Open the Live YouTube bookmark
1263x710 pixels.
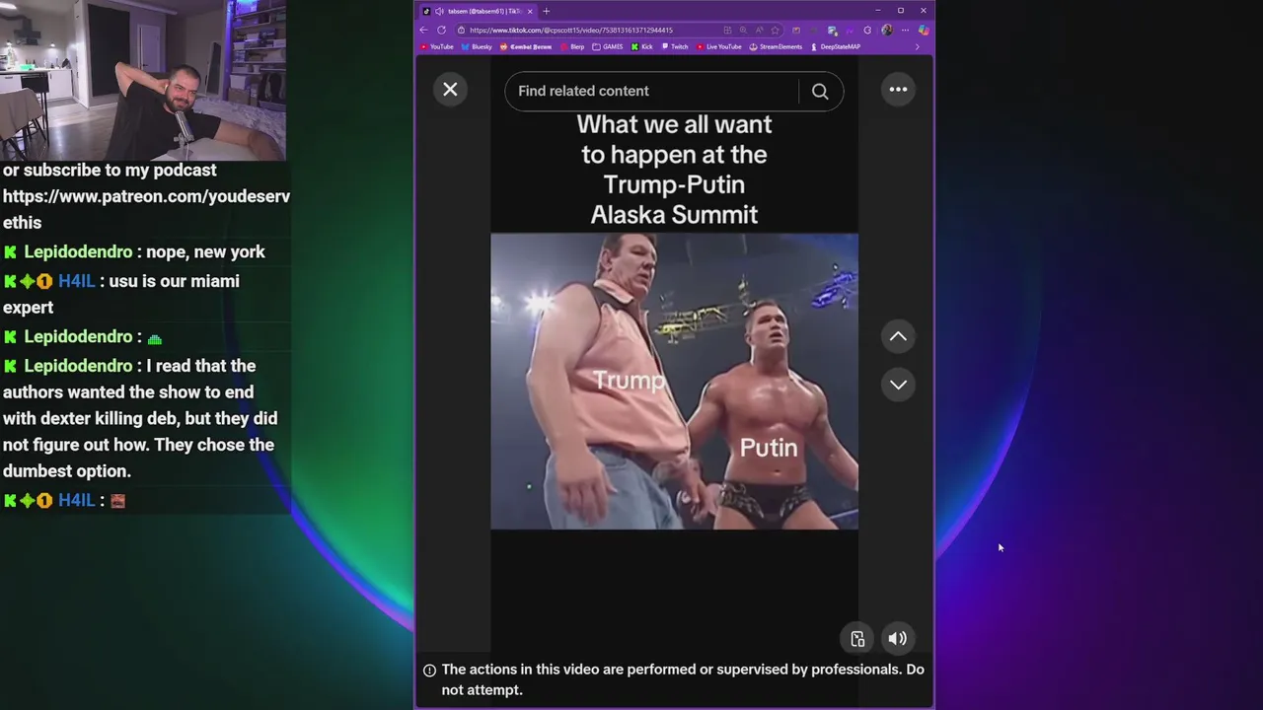718,46
